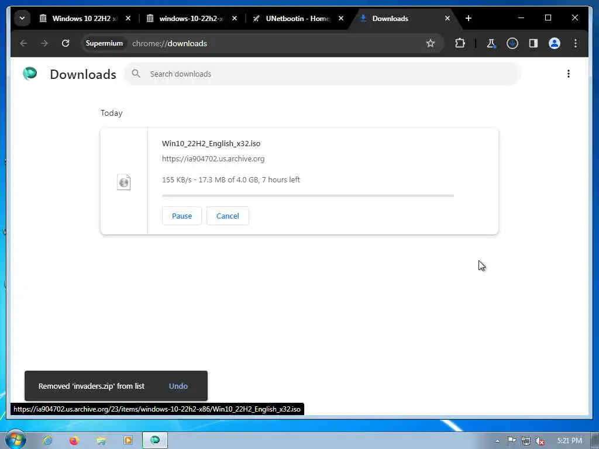Pause the ISO download
This screenshot has width=599, height=449.
coord(182,216)
